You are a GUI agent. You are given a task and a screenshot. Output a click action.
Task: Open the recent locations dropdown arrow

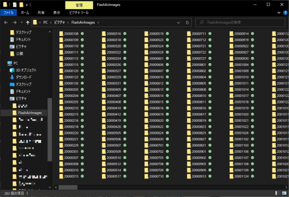(x=22, y=22)
